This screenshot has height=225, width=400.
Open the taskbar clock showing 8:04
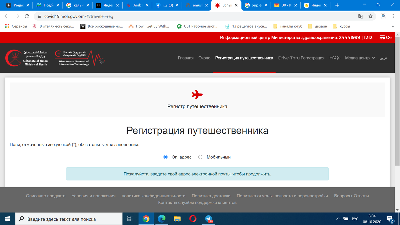tap(372, 219)
